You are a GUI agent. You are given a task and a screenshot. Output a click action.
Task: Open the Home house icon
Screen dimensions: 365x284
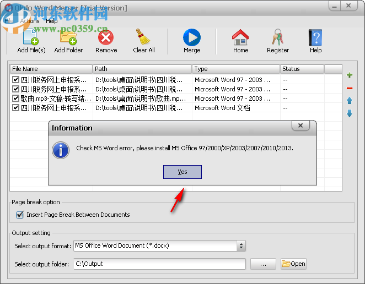(x=240, y=37)
